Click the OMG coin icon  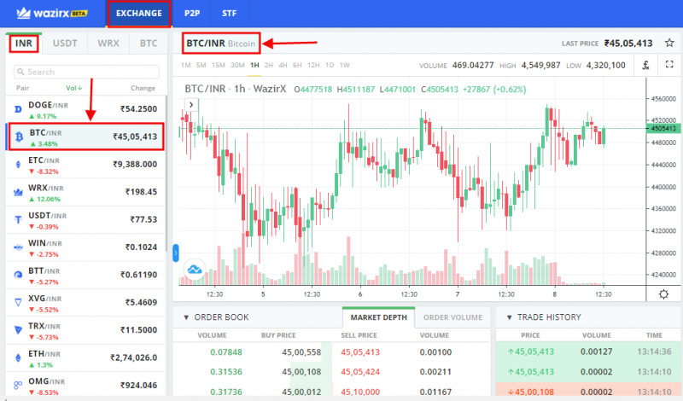click(18, 386)
